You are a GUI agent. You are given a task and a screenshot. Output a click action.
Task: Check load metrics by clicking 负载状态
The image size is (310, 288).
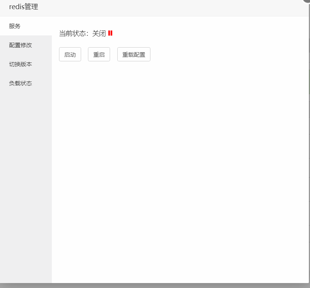tap(20, 83)
